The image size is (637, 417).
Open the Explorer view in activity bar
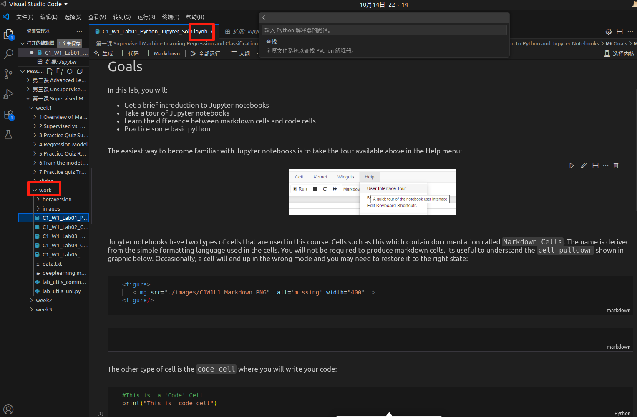coord(8,34)
